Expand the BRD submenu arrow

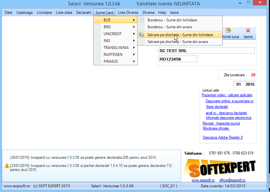point(134,27)
